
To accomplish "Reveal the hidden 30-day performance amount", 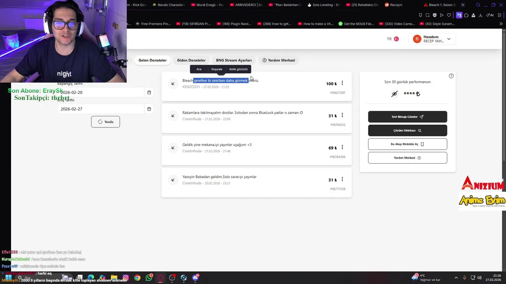I will (394, 94).
